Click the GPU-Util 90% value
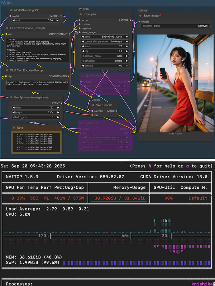215x286 pixels. pos(168,198)
